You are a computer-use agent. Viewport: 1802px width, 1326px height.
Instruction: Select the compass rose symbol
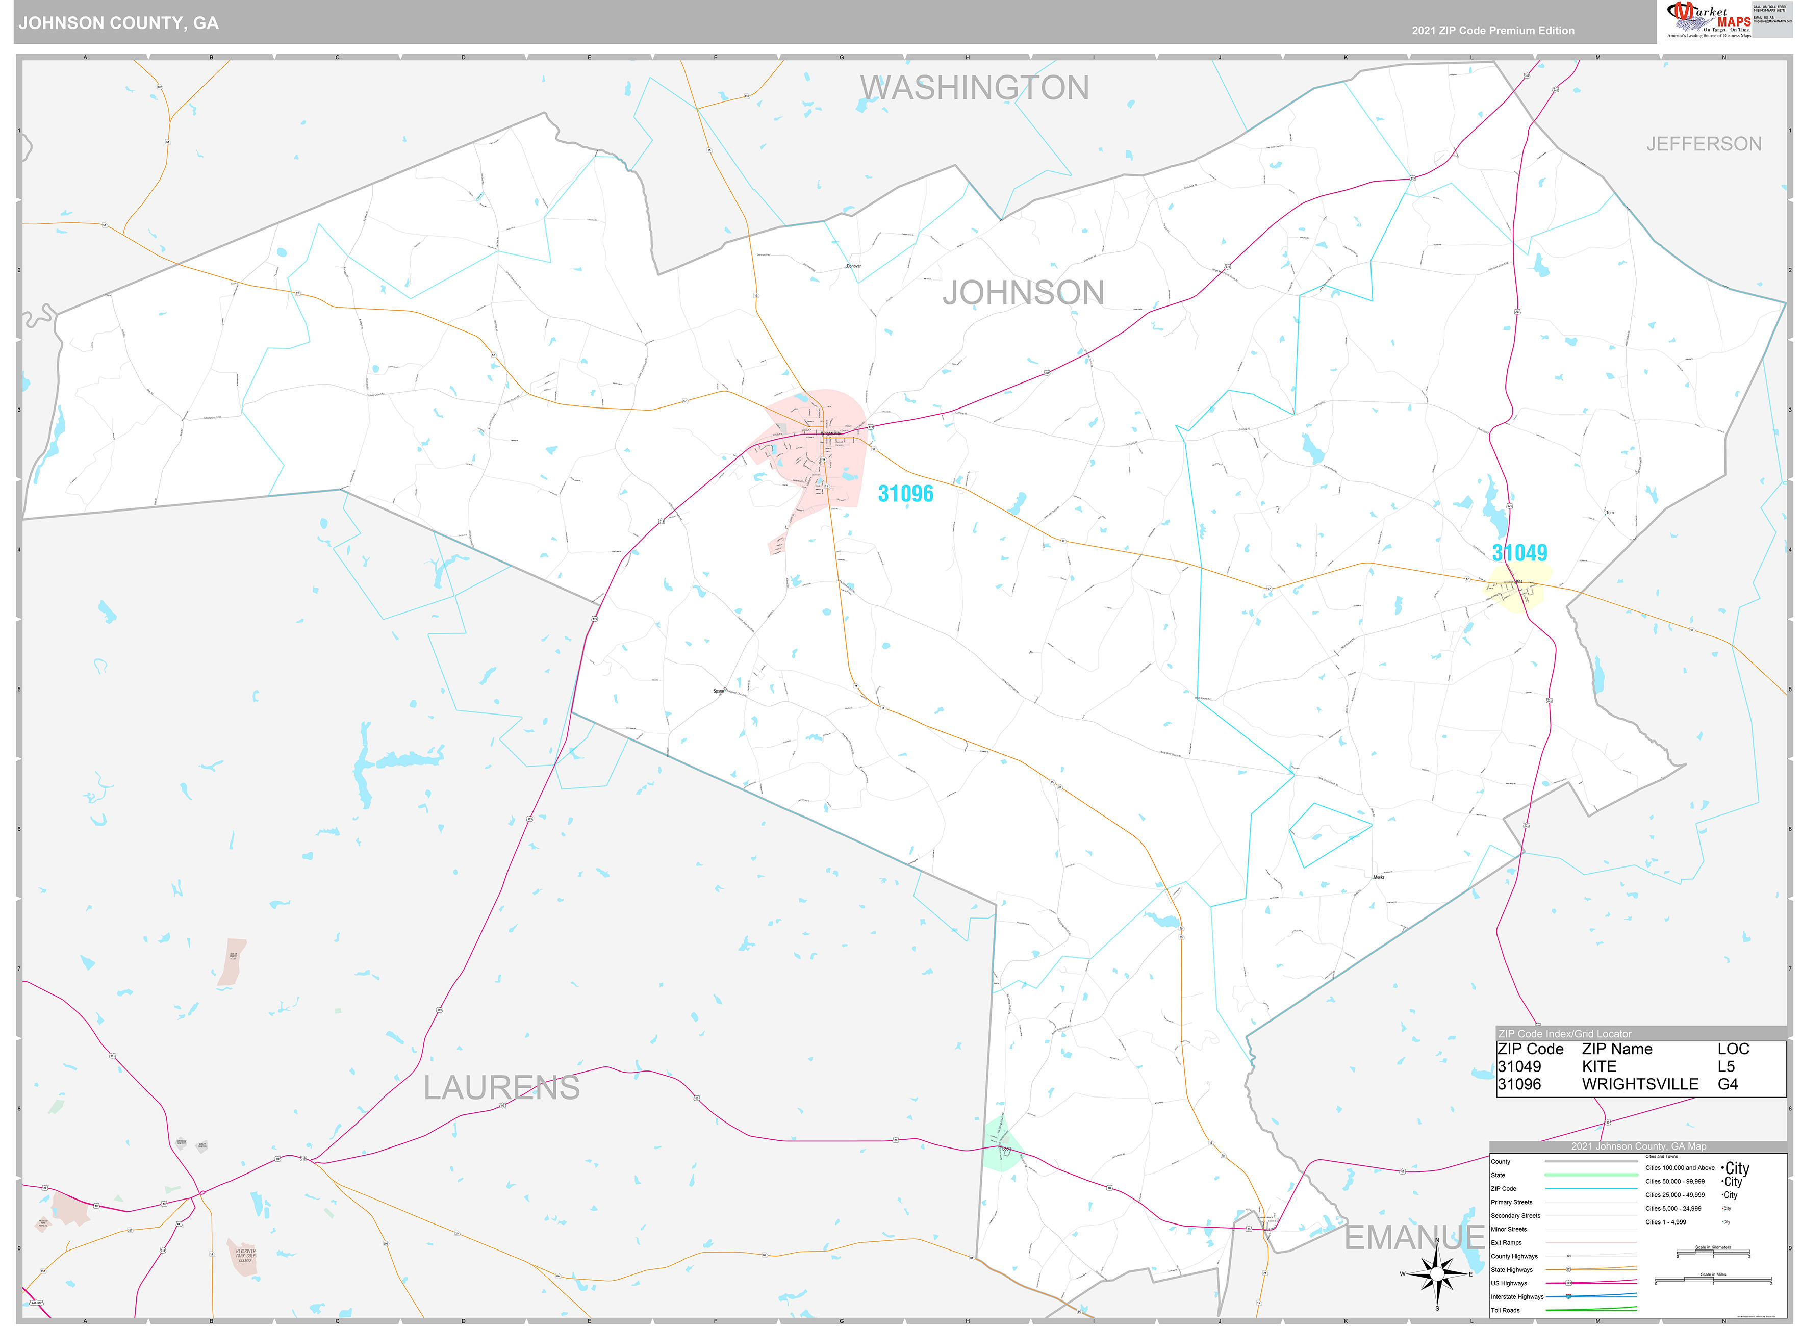pyautogui.click(x=1438, y=1274)
